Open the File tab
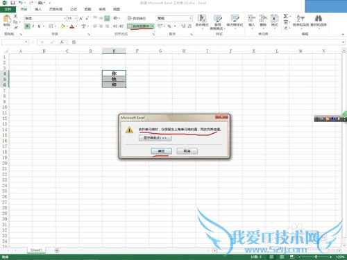Viewport: 347px width, 260px height. (8, 9)
